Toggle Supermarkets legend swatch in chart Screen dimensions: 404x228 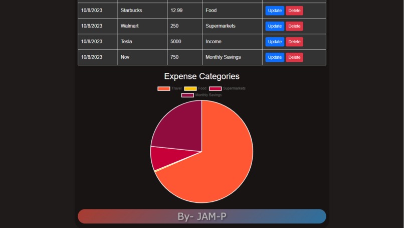216,88
